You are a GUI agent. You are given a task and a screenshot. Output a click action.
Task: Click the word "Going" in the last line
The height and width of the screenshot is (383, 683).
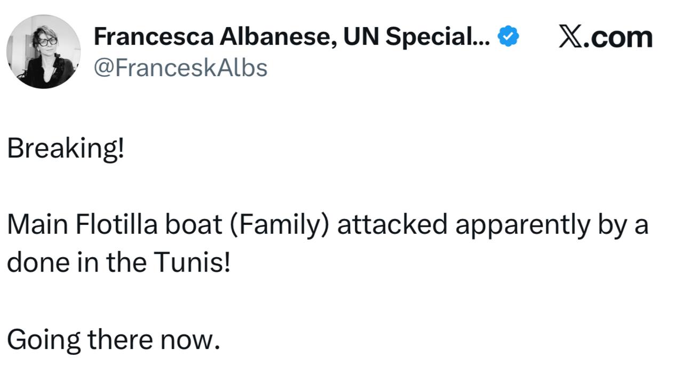(44, 340)
